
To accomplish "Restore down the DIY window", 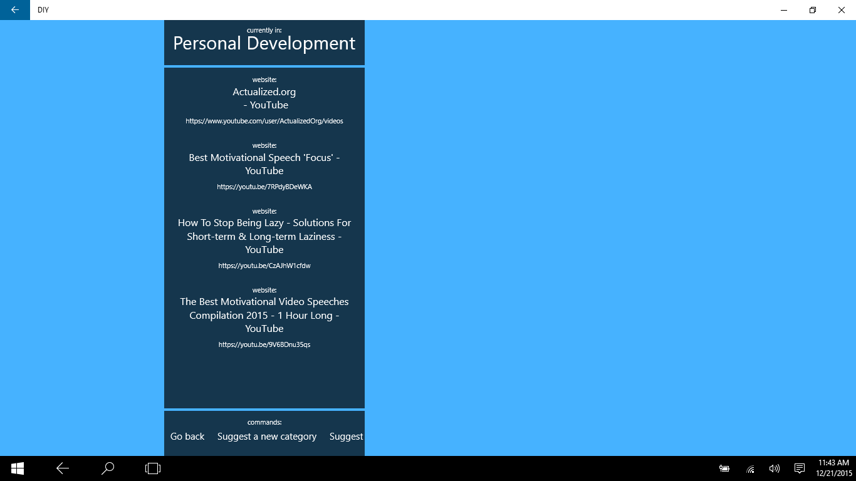I will 813,10.
